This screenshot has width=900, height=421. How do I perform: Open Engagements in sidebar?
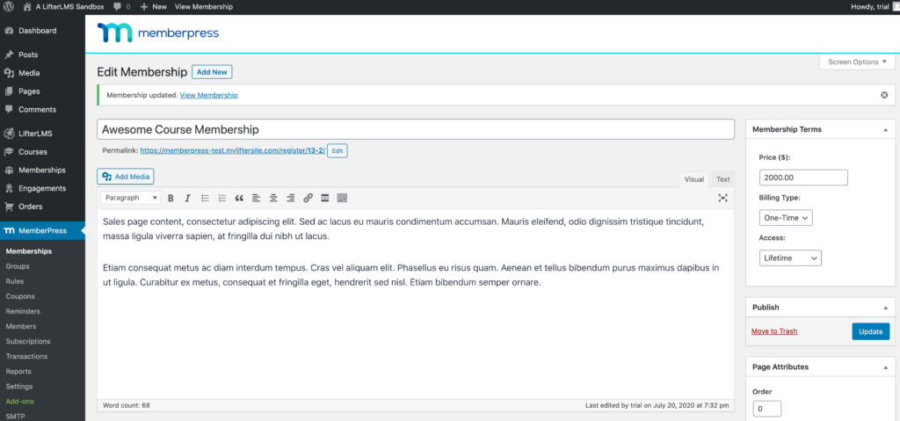pos(42,188)
